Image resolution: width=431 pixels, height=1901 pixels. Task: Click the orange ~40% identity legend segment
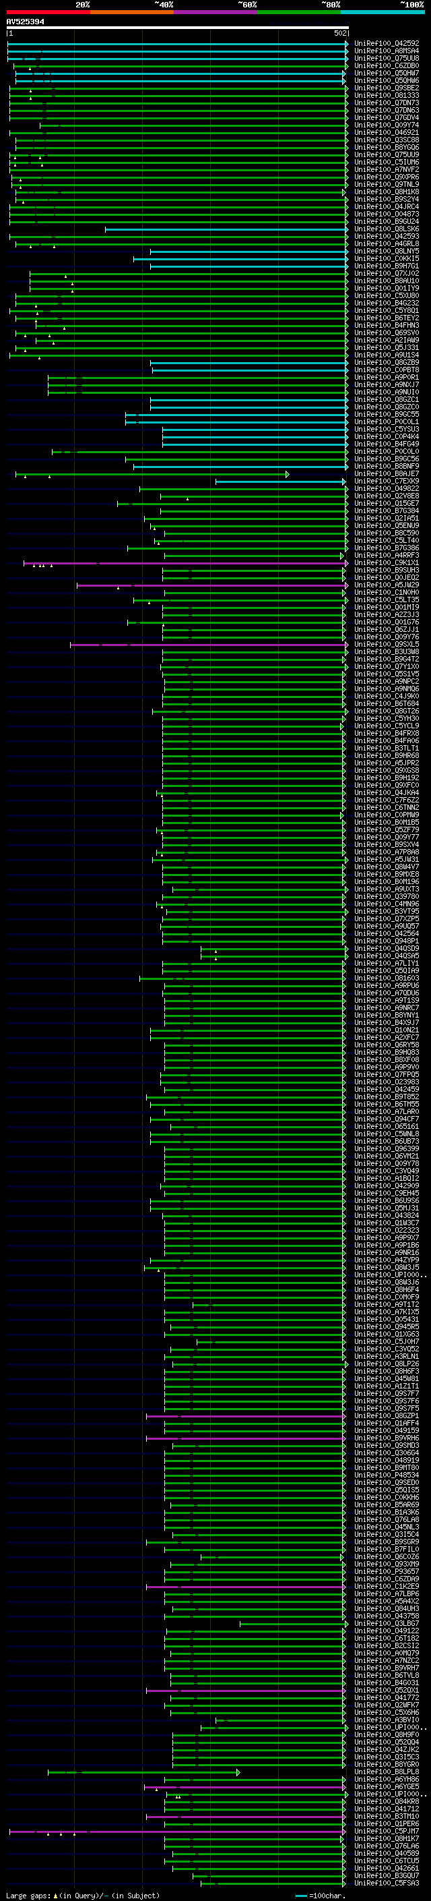click(x=132, y=12)
